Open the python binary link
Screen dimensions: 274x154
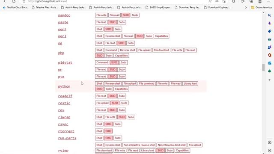coord(64,86)
